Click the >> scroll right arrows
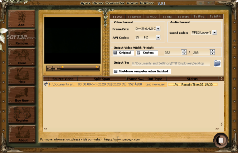The height and width of the screenshot is (153, 238). tap(217, 129)
